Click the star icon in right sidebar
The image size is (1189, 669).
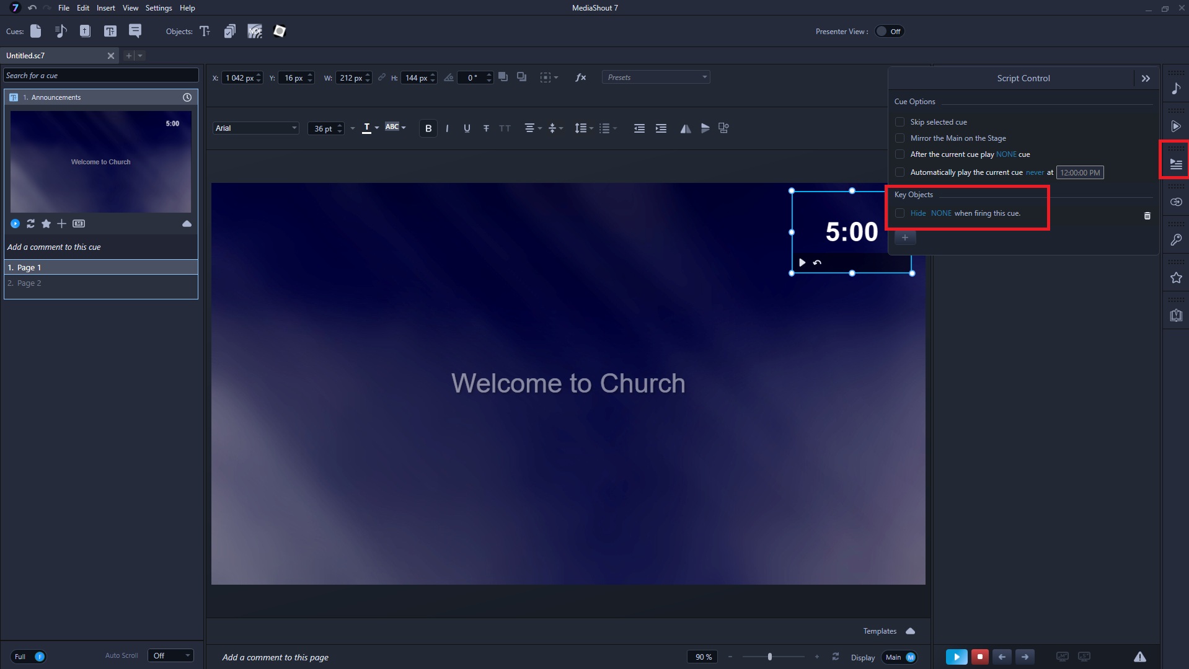tap(1175, 278)
